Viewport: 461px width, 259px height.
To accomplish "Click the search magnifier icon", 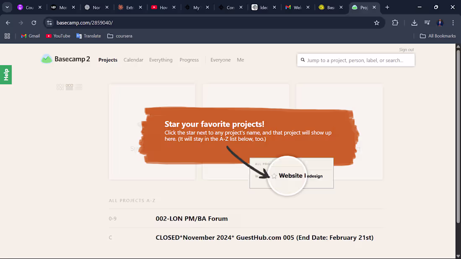I will (x=303, y=60).
